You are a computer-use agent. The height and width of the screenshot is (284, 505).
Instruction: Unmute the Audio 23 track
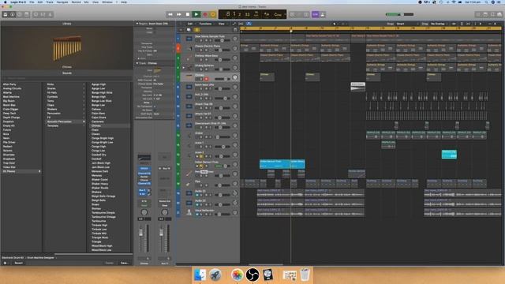tap(196, 204)
